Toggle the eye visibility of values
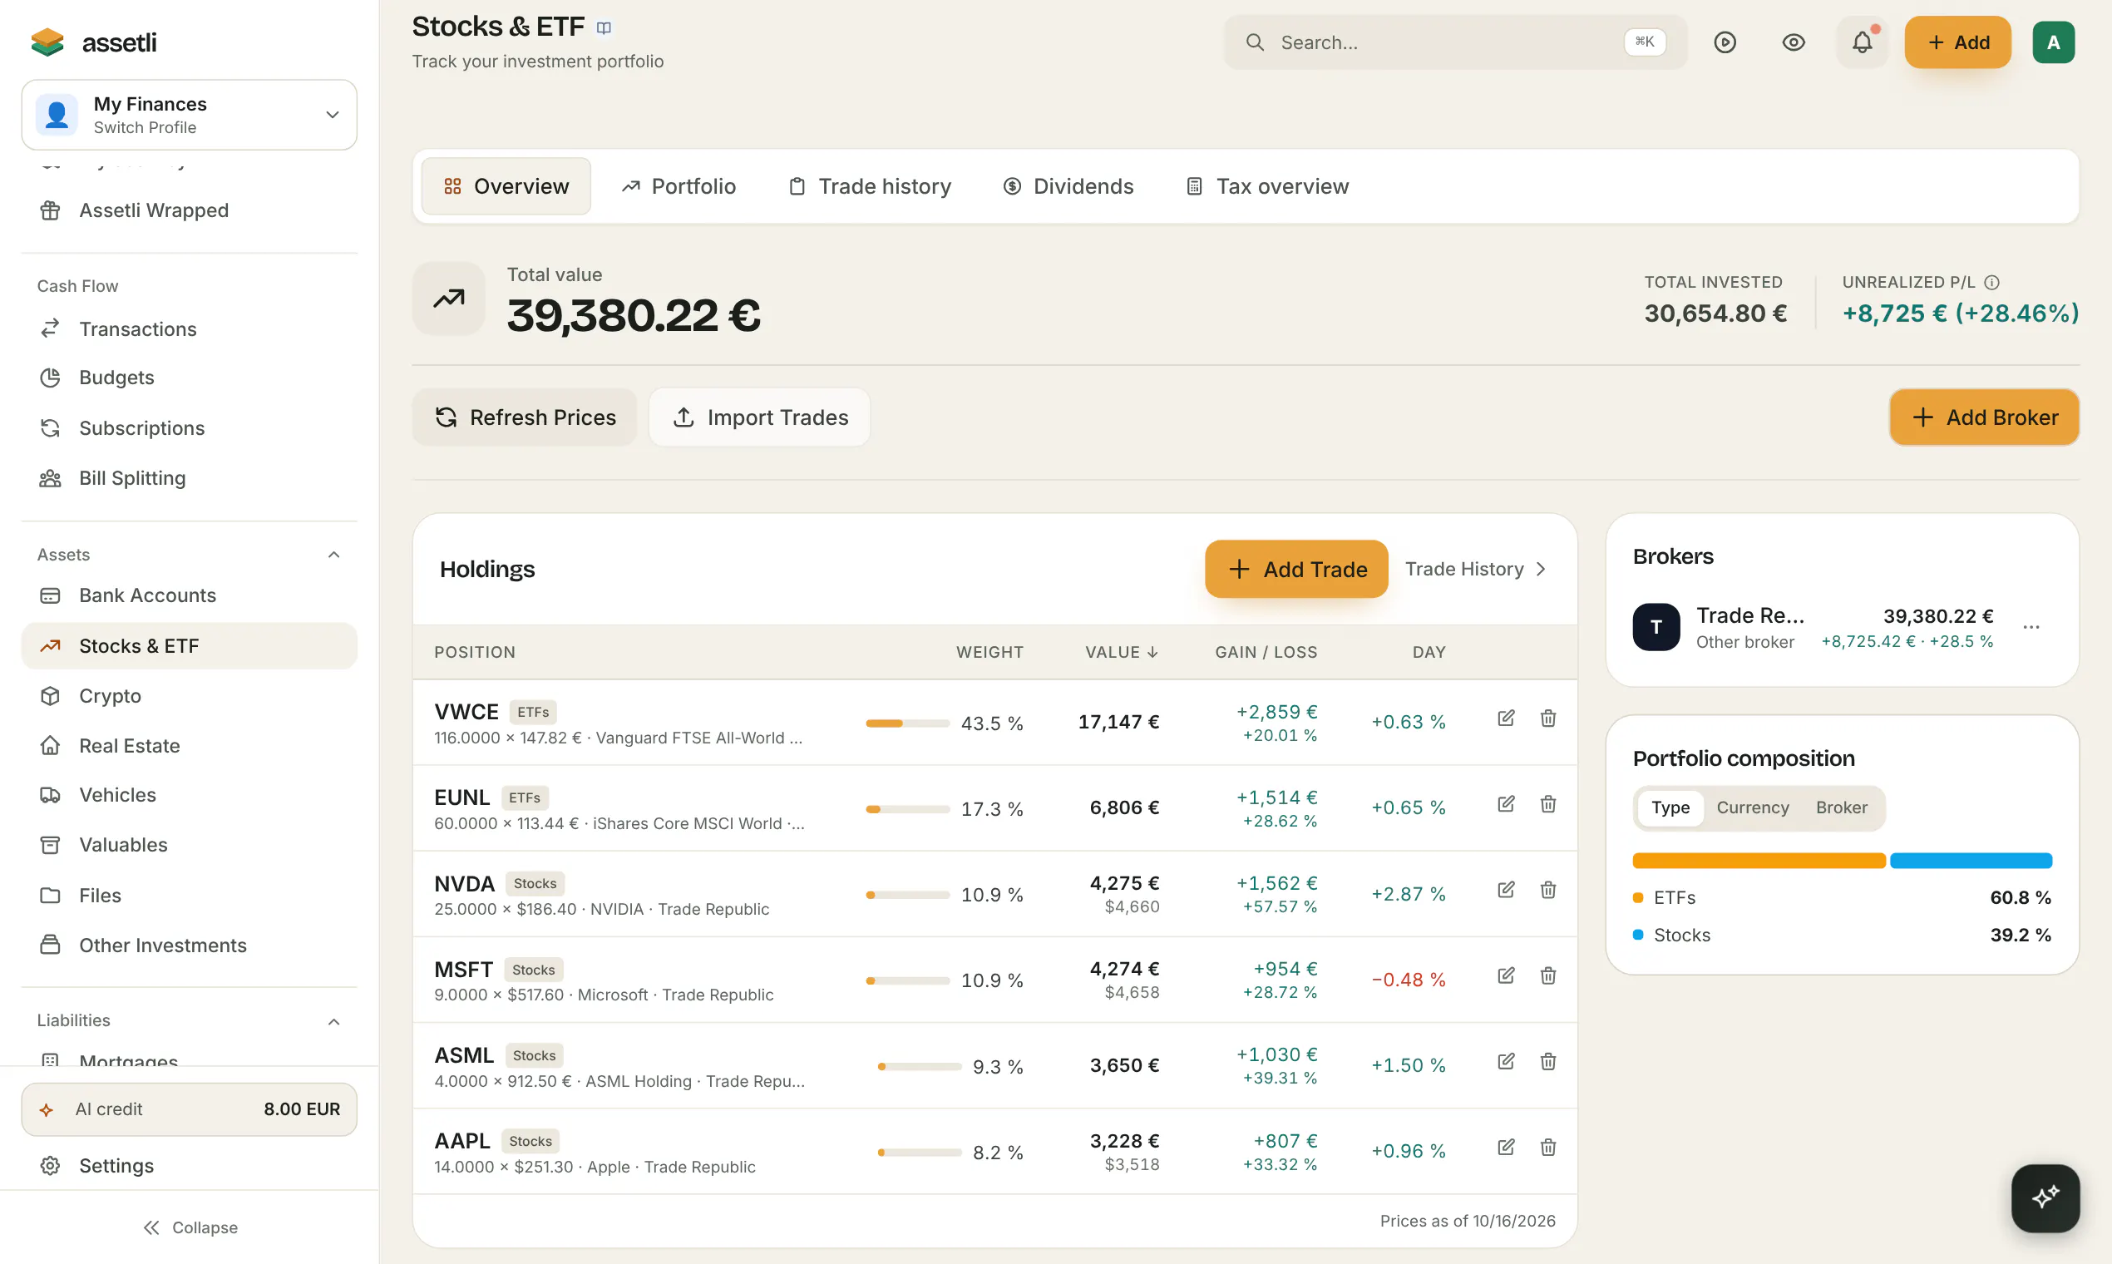 1794,42
